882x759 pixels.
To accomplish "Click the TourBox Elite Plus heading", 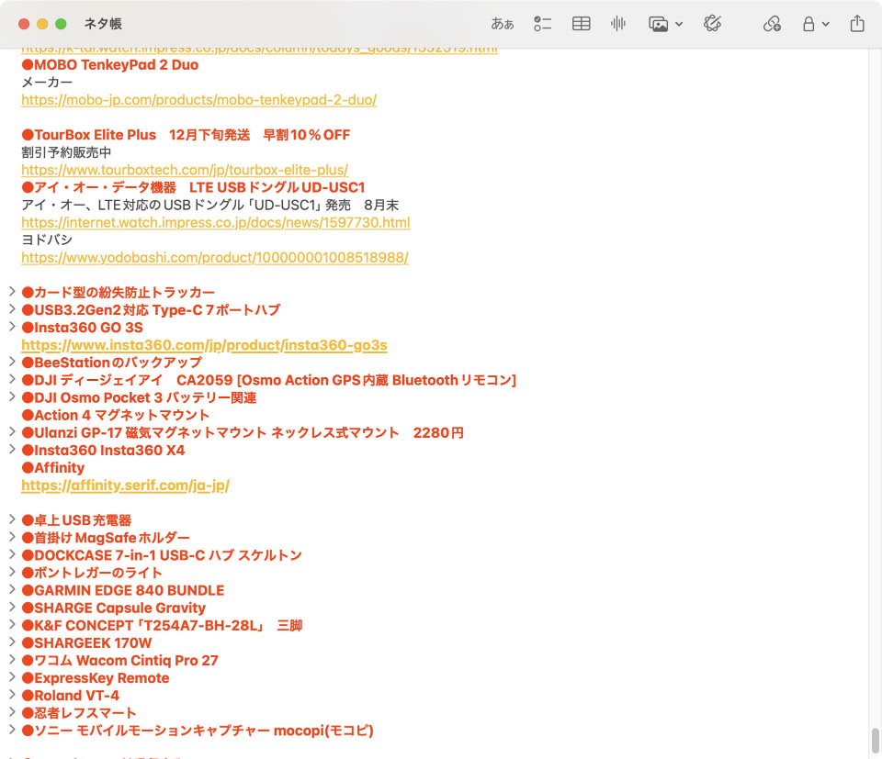I will tap(186, 135).
